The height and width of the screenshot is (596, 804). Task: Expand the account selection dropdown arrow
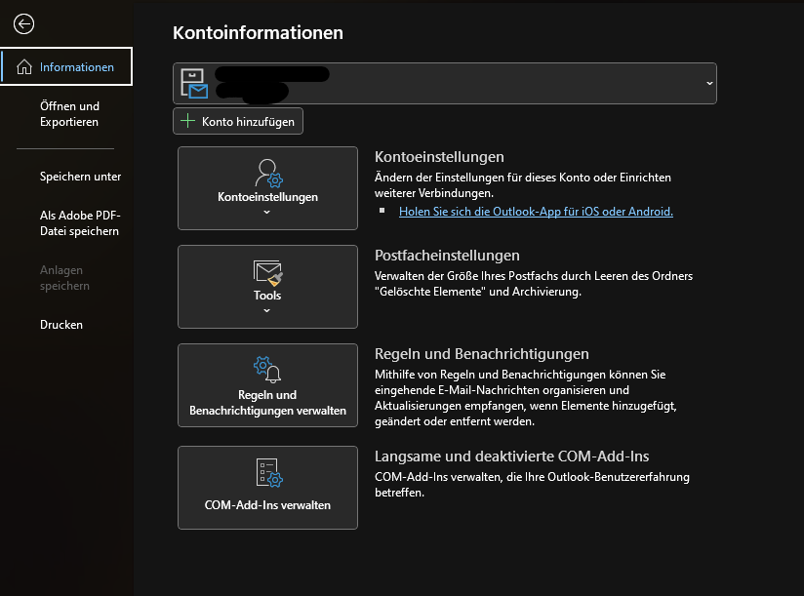pos(709,83)
